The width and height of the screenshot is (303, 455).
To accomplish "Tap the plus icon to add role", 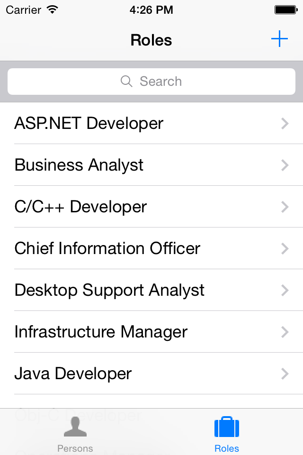I will [x=279, y=38].
